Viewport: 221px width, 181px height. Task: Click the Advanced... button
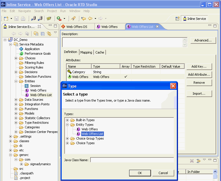tap(203, 40)
